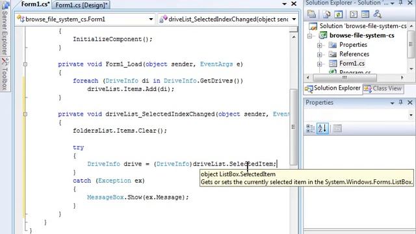Screen dimensions: 416x234
Task: Click the Categorized view icon in Properties
Action: point(311,129)
